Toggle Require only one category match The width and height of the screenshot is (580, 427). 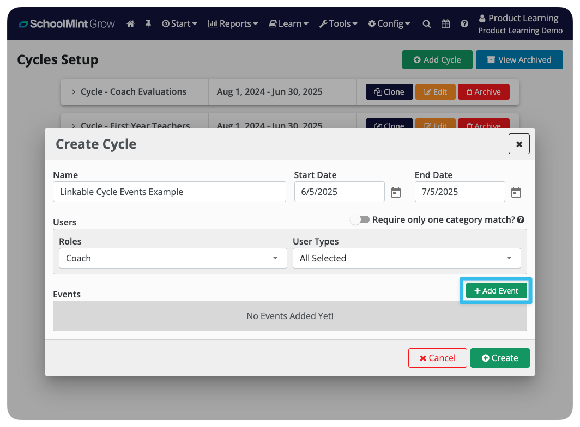click(x=360, y=220)
